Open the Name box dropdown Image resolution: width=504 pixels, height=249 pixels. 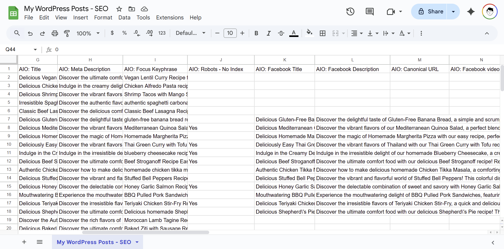tap(35, 50)
